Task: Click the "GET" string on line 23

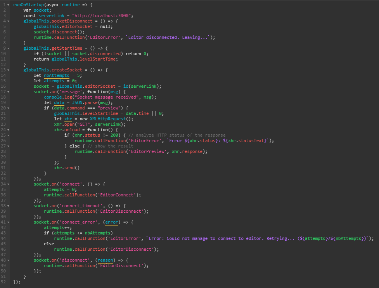Action: [x=83, y=125]
